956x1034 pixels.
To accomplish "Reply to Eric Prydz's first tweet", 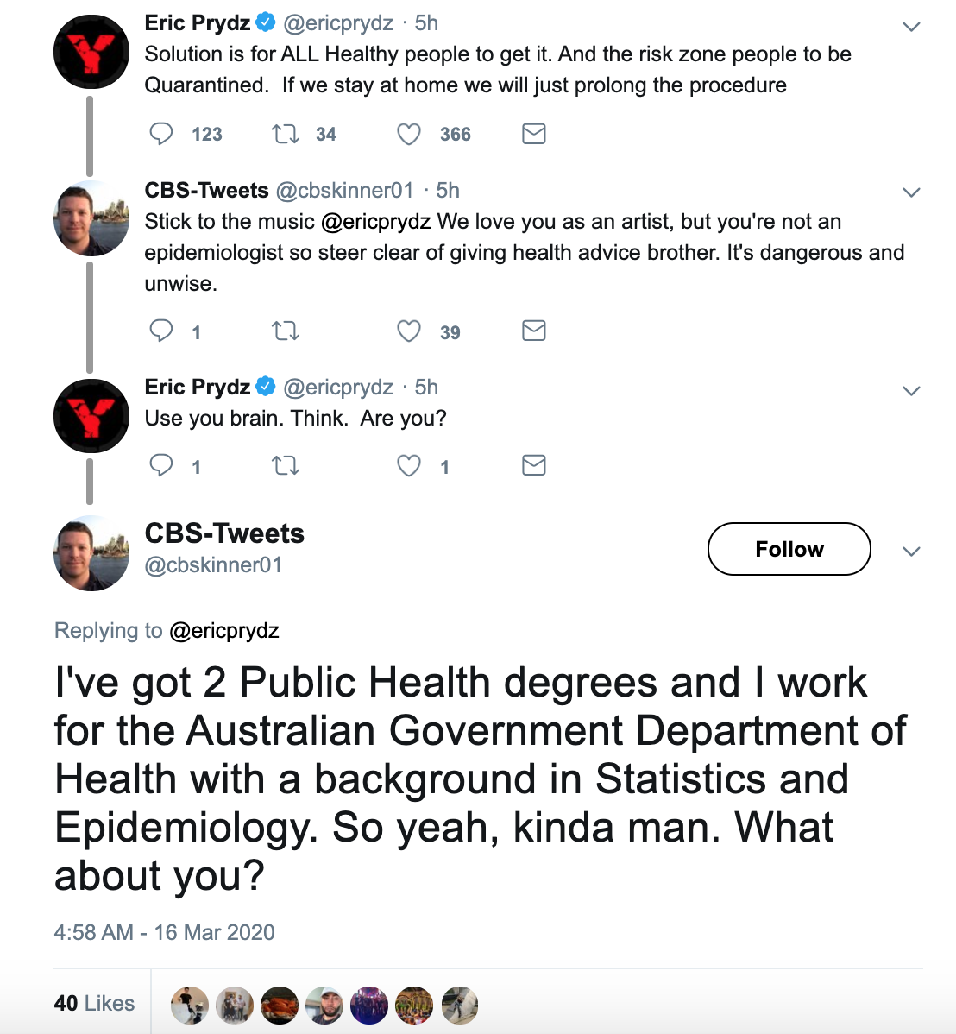I will [x=161, y=134].
